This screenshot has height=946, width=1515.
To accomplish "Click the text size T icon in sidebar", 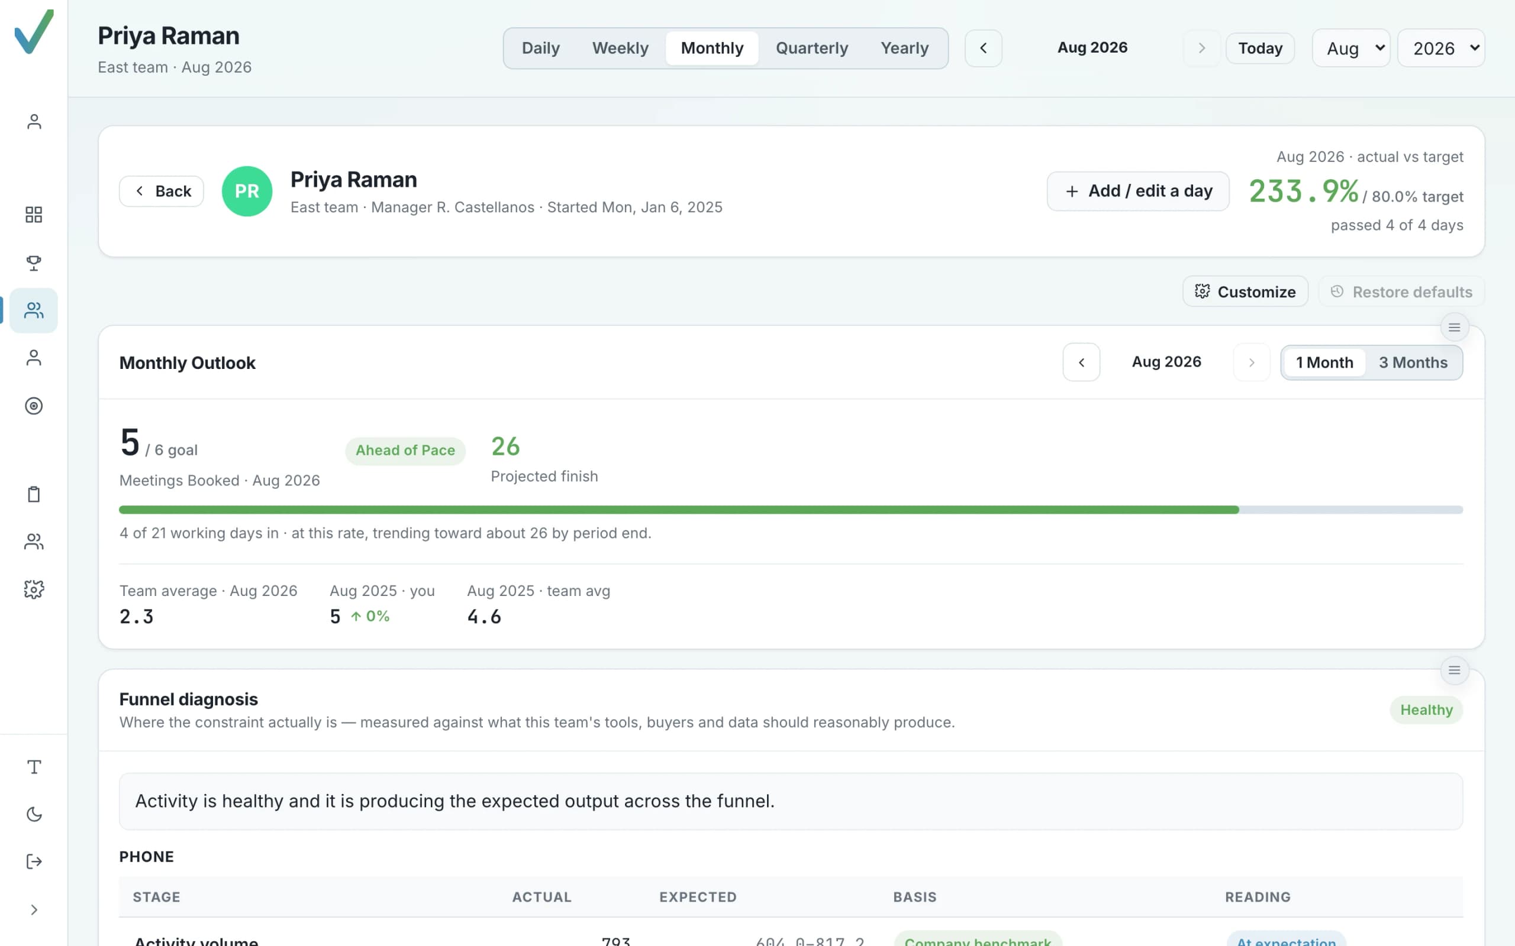I will point(34,767).
